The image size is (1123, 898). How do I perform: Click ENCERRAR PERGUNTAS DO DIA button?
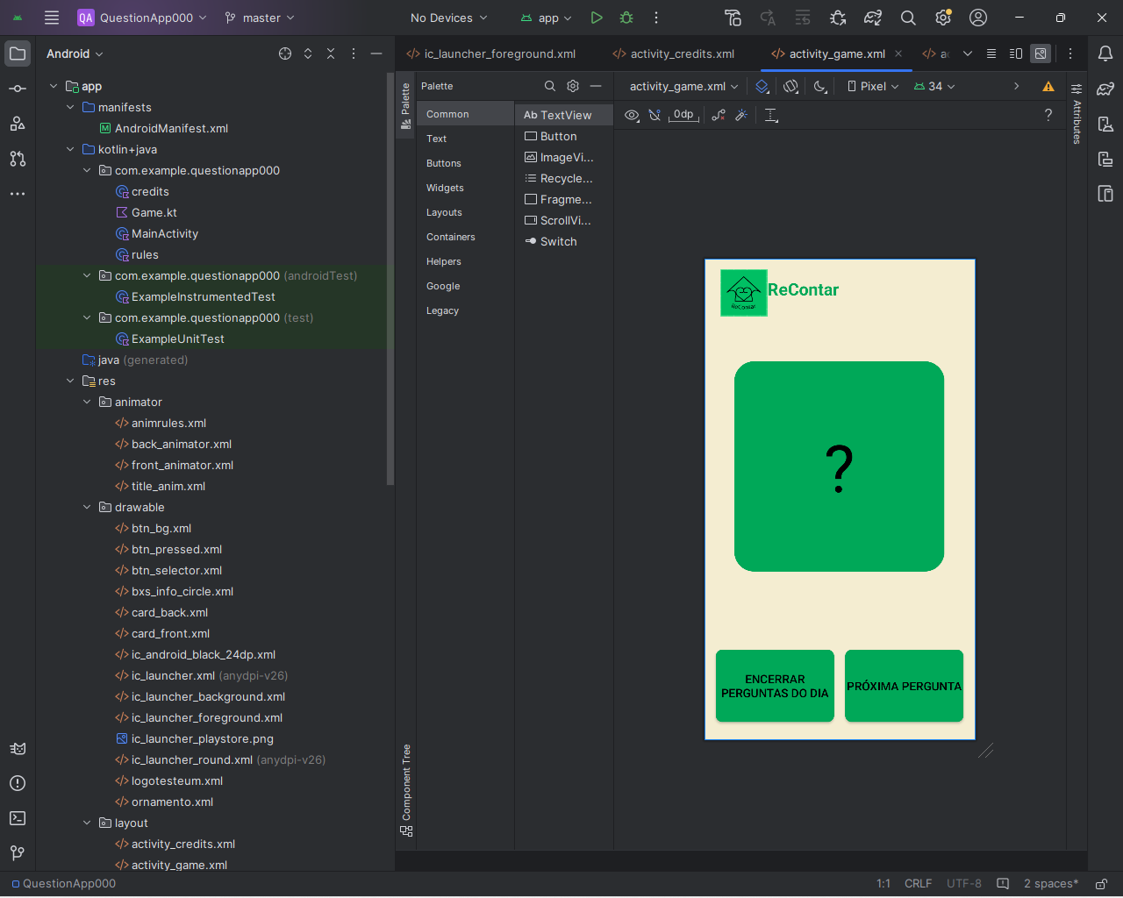coord(775,686)
